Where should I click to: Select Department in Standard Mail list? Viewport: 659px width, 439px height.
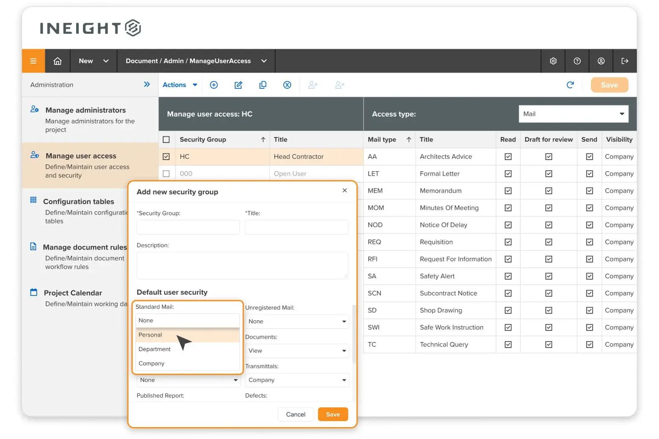[x=187, y=349]
